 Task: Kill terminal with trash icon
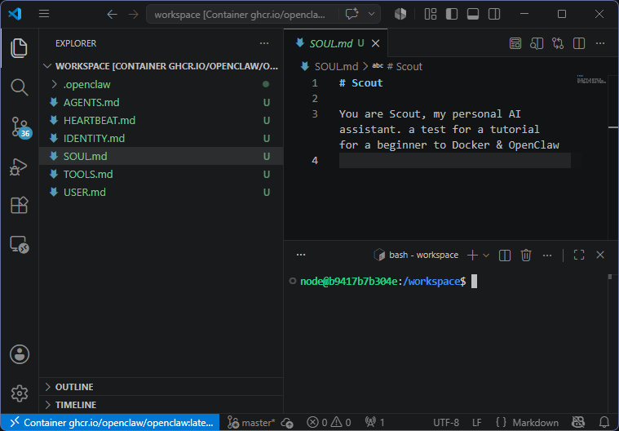click(526, 255)
